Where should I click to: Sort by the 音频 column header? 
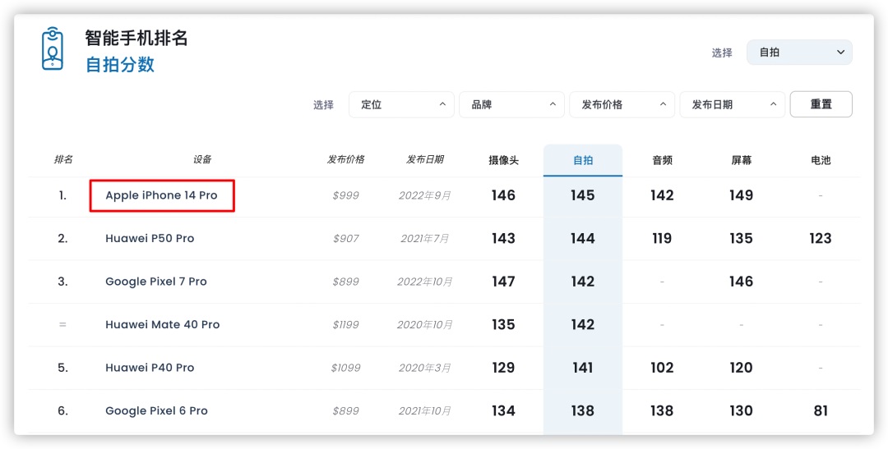[662, 160]
